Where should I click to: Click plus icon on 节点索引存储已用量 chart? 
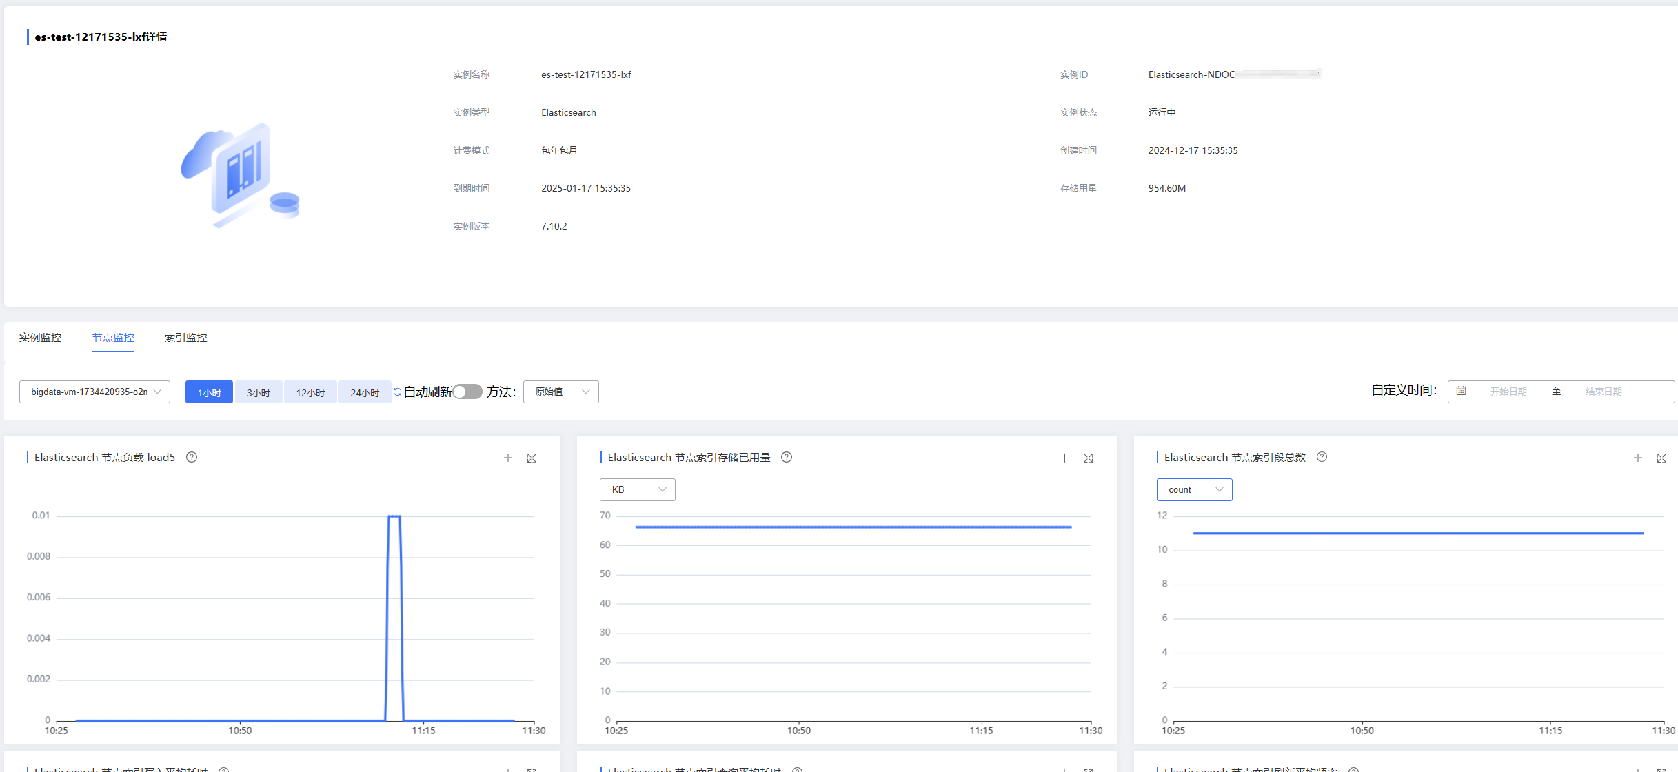coord(1064,458)
